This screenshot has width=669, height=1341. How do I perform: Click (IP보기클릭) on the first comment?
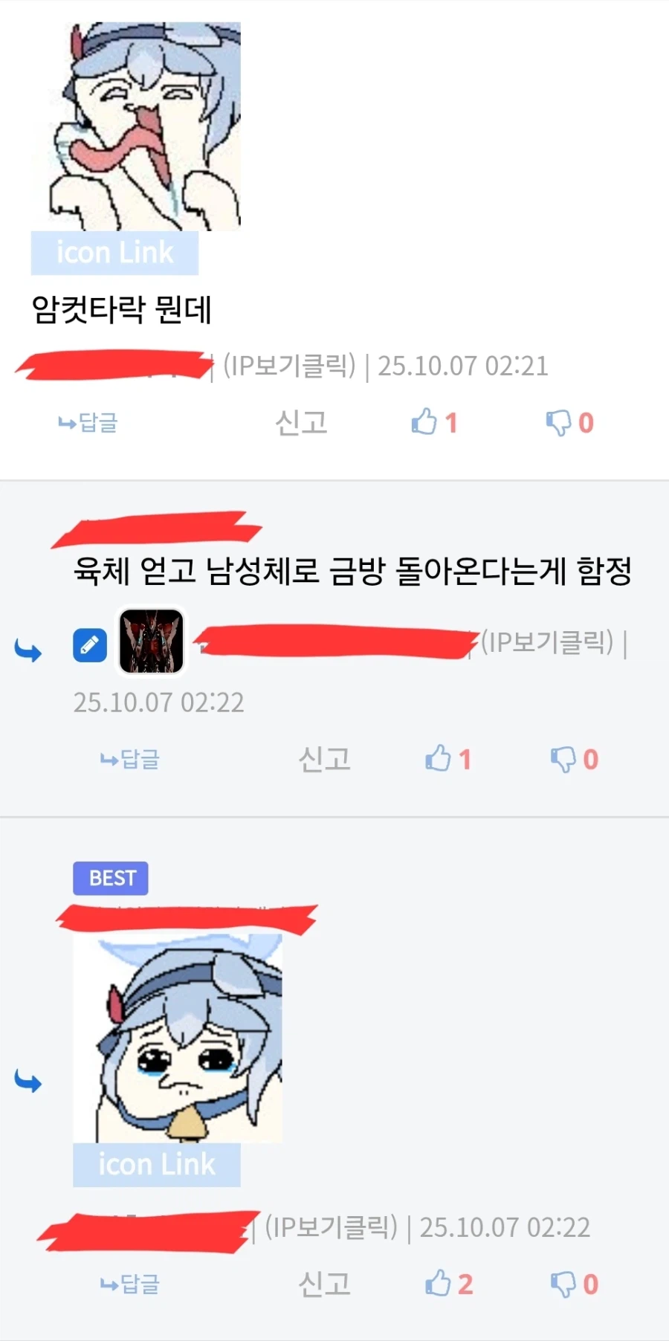pos(290,366)
